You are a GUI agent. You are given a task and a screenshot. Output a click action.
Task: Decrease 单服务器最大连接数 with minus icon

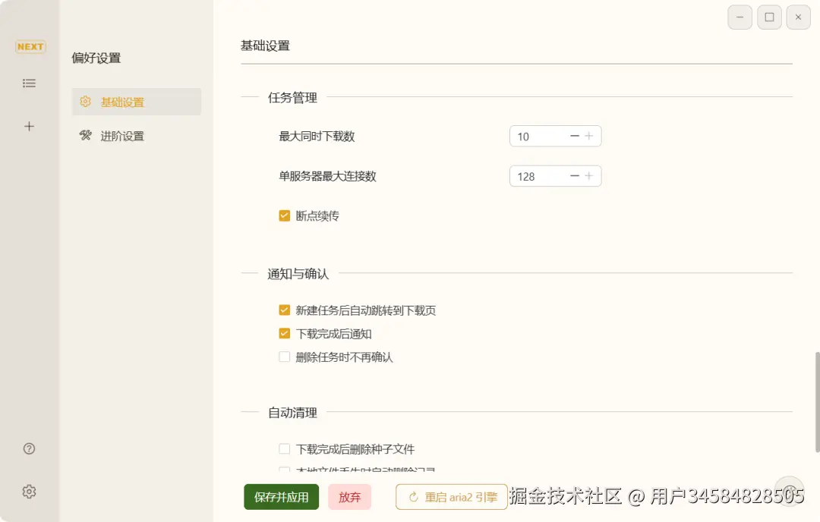(x=575, y=176)
